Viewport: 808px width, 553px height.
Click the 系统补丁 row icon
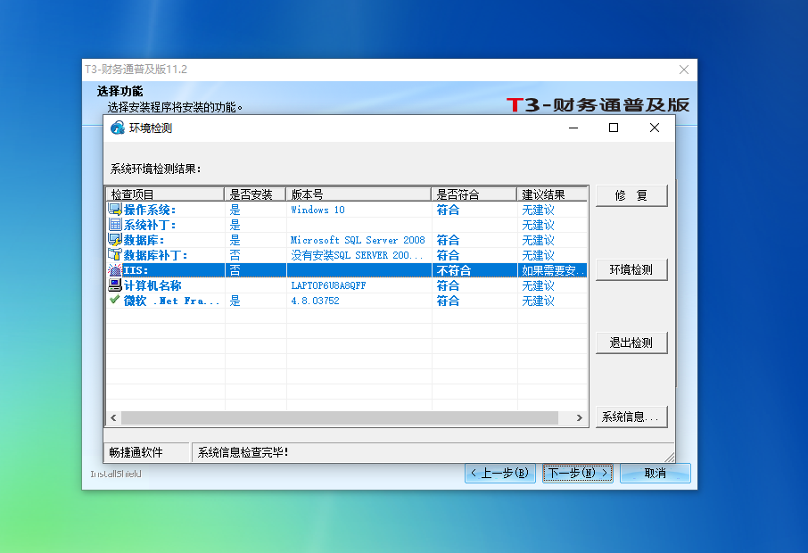(x=115, y=225)
